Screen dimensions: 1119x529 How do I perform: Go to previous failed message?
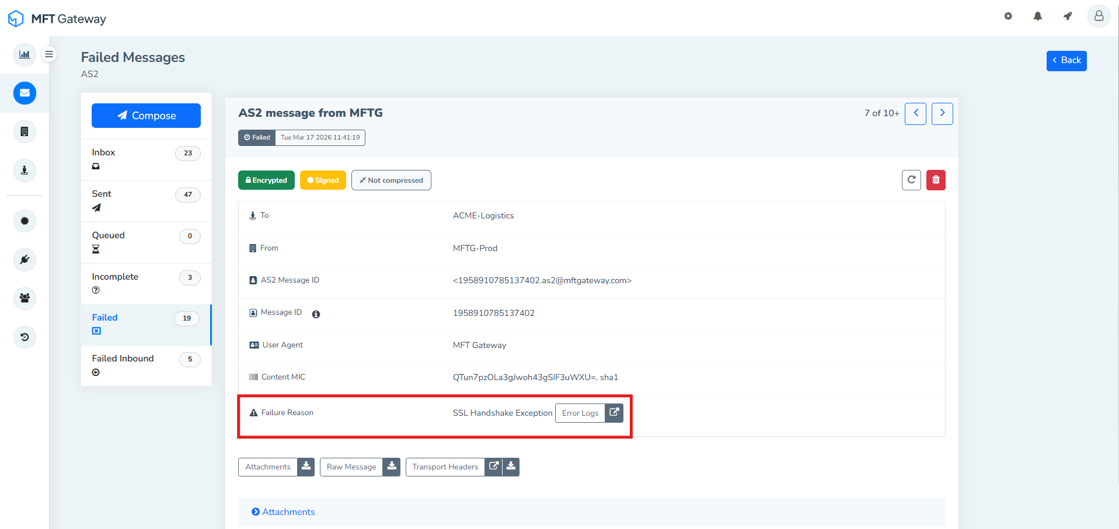(915, 113)
